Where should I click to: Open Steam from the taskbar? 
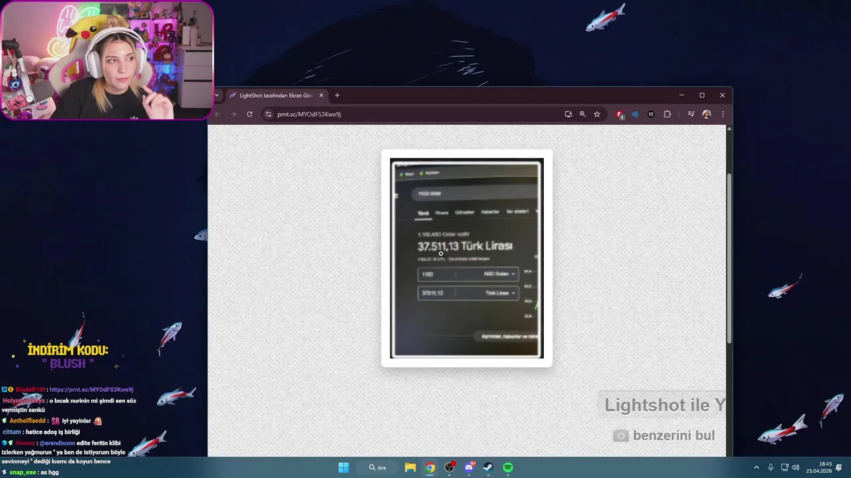(488, 467)
